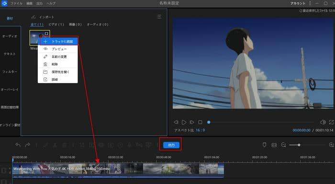The width and height of the screenshot is (335, 184).
Task: Click the timeline ruler at 00:01:04.00
Action: tap(212, 157)
